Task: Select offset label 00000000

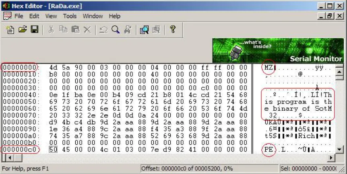Action: click(19, 67)
